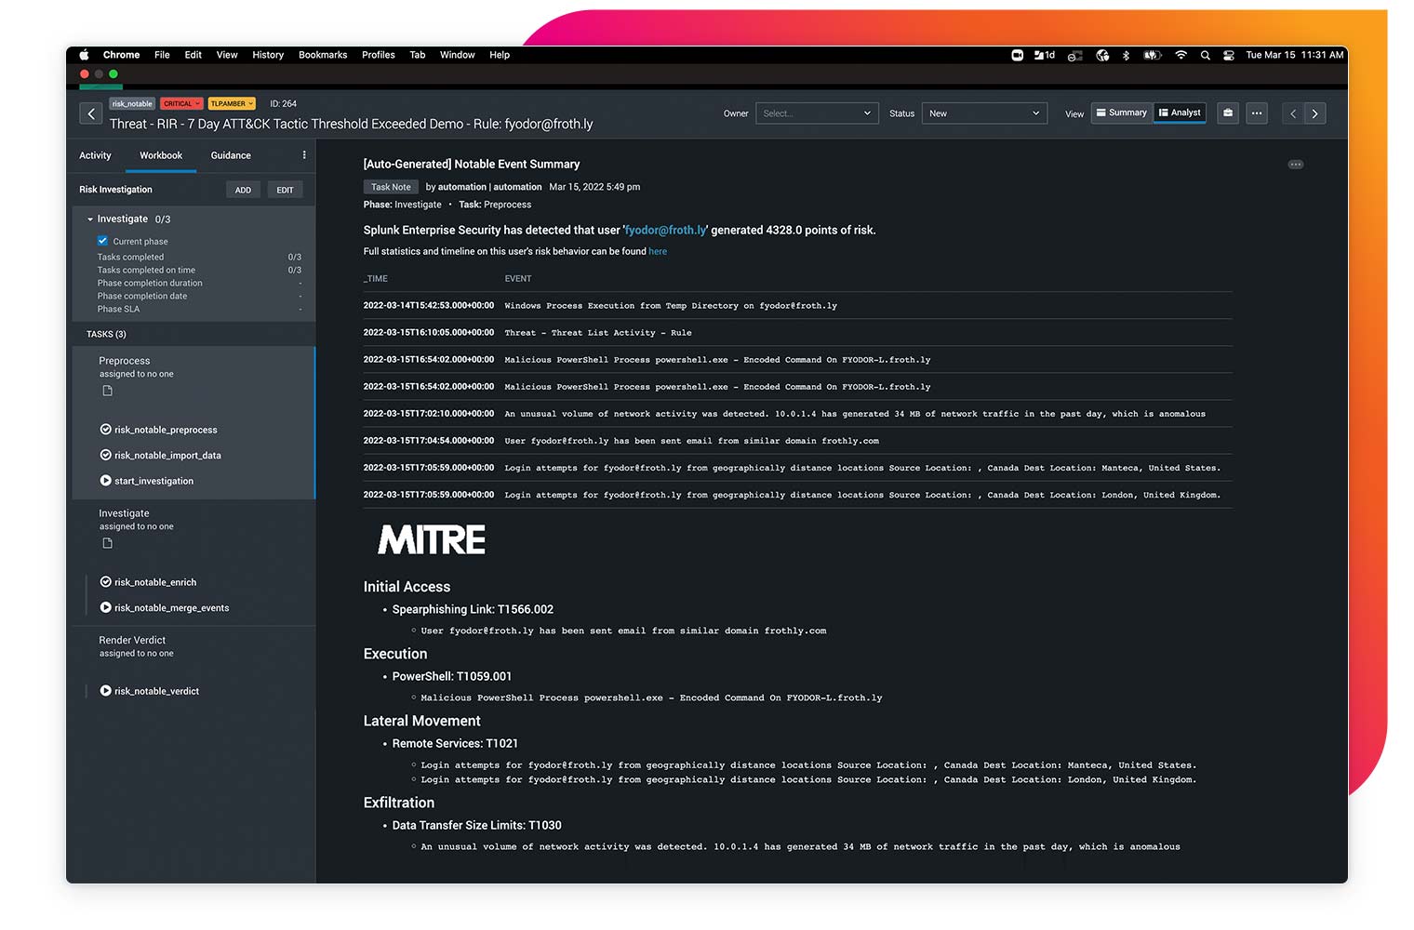Select the Investigate task
This screenshot has width=1414, height=930.
tap(124, 513)
